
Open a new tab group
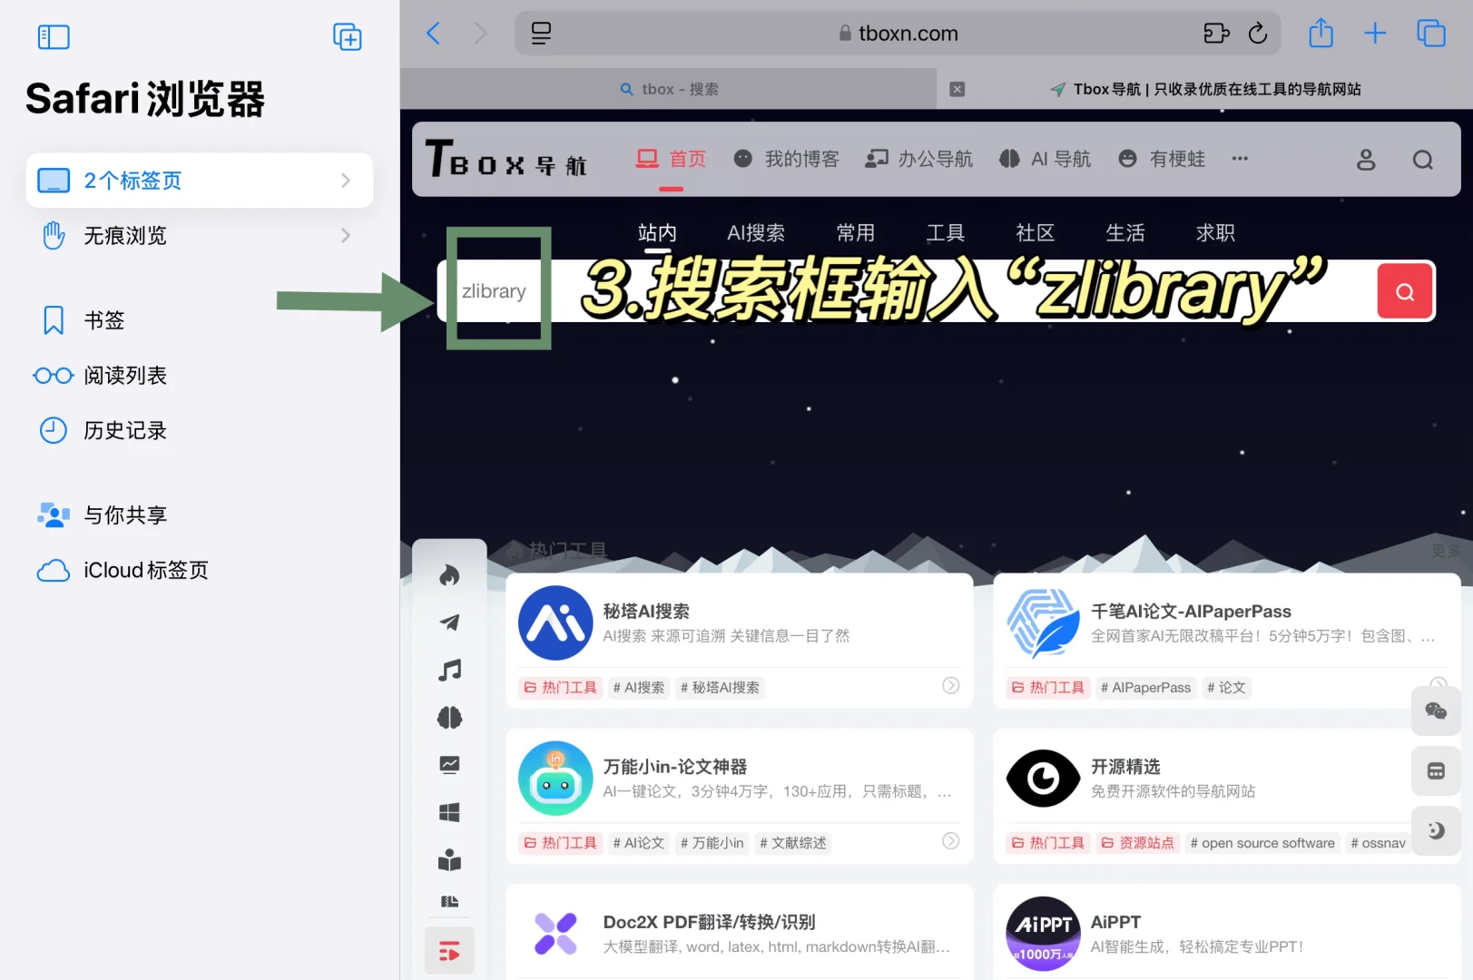click(348, 37)
